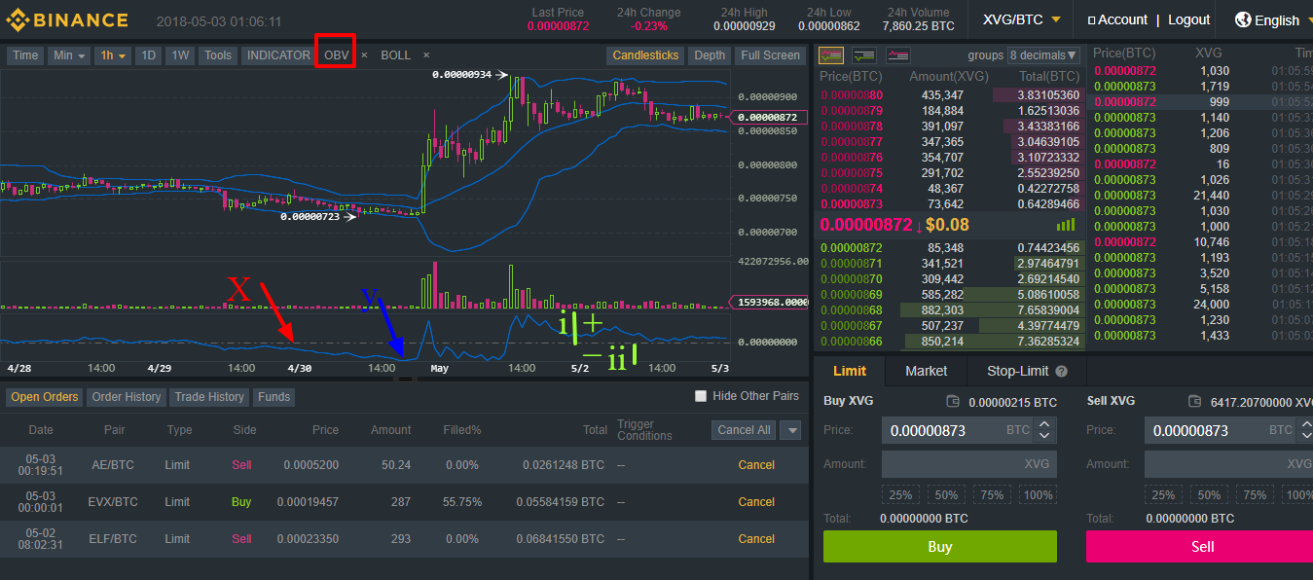Select the OBV indicator label
Screen dimensions: 1313x580
pyautogui.click(x=337, y=55)
